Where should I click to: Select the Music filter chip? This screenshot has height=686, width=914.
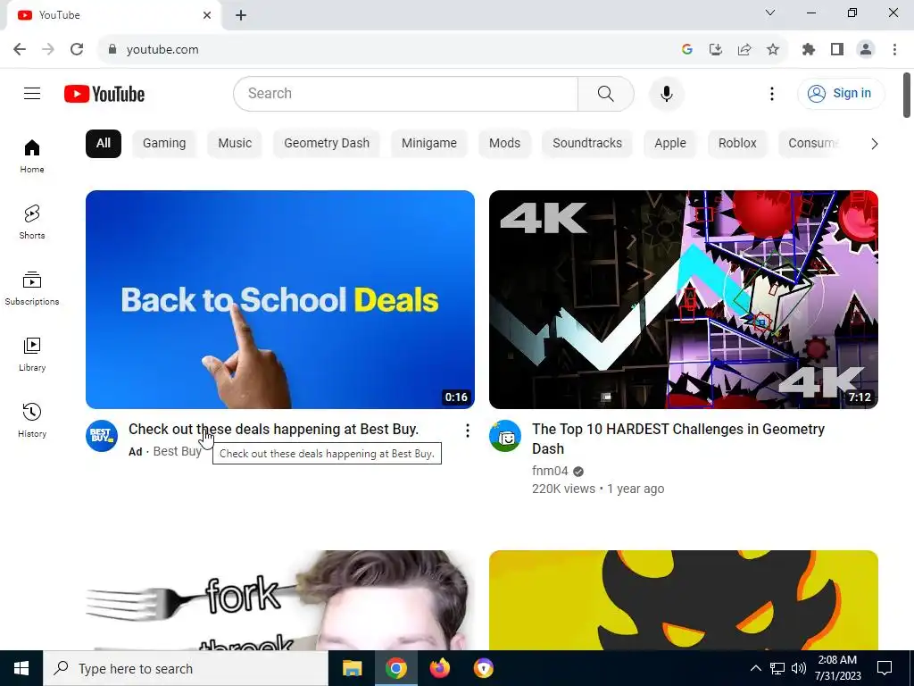pyautogui.click(x=235, y=144)
